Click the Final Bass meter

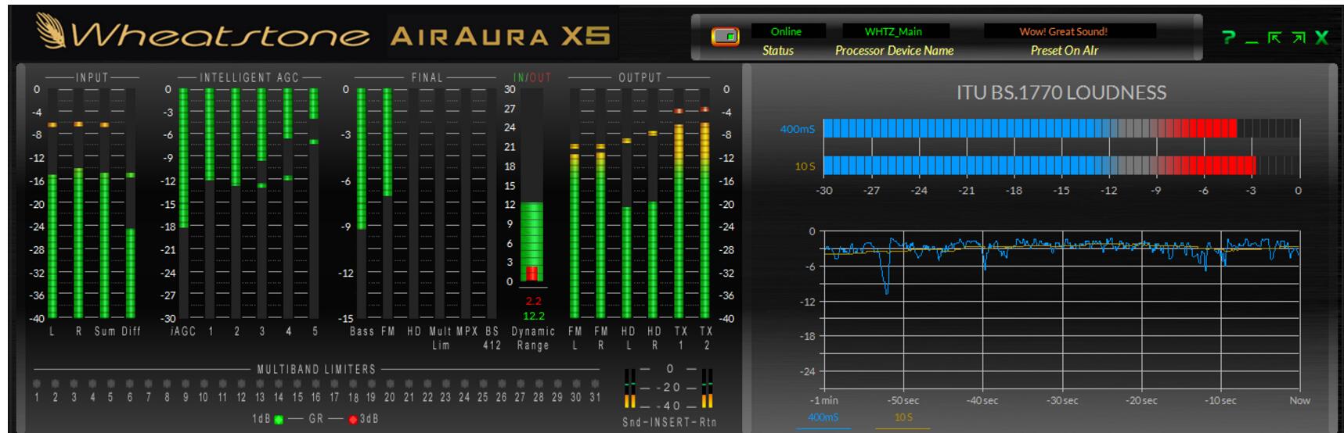point(362,202)
